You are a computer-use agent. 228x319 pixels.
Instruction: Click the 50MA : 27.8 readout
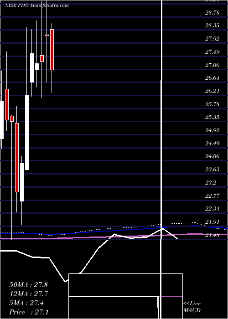(x=28, y=285)
